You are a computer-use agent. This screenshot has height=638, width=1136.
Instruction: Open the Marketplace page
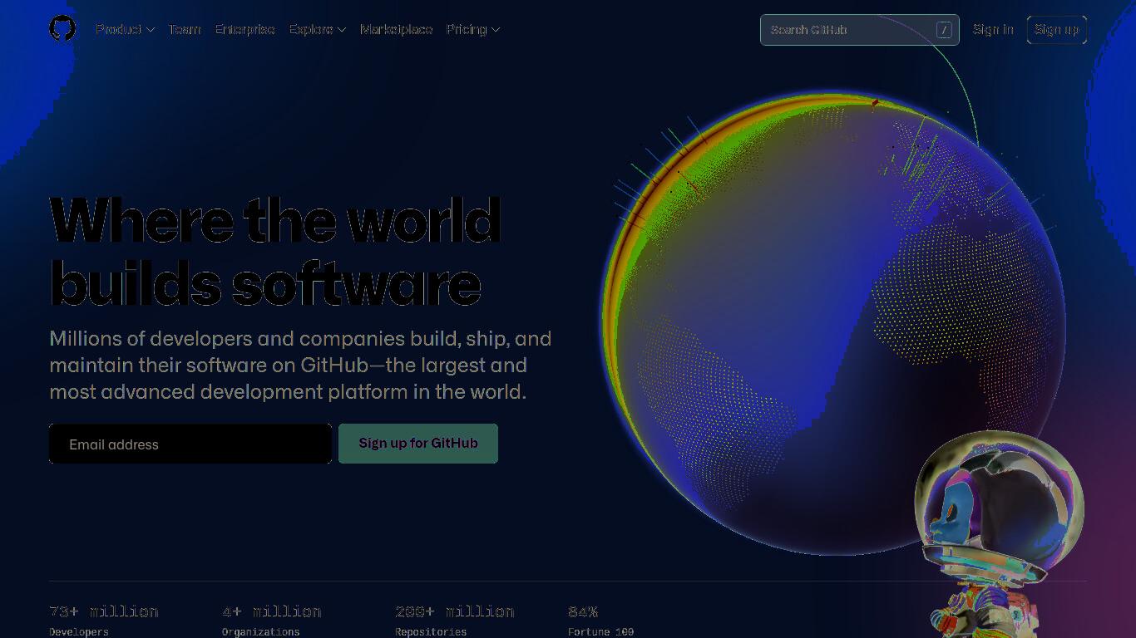[397, 29]
